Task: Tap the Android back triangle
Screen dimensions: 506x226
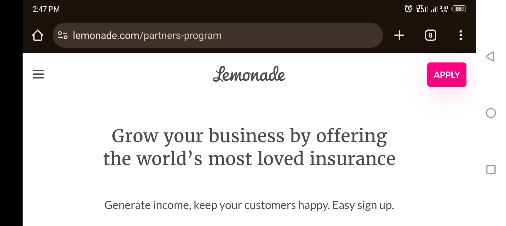Action: (490, 56)
